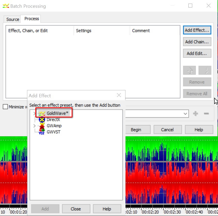Select the GWVST tree item label
218x216 pixels.
tap(54, 132)
